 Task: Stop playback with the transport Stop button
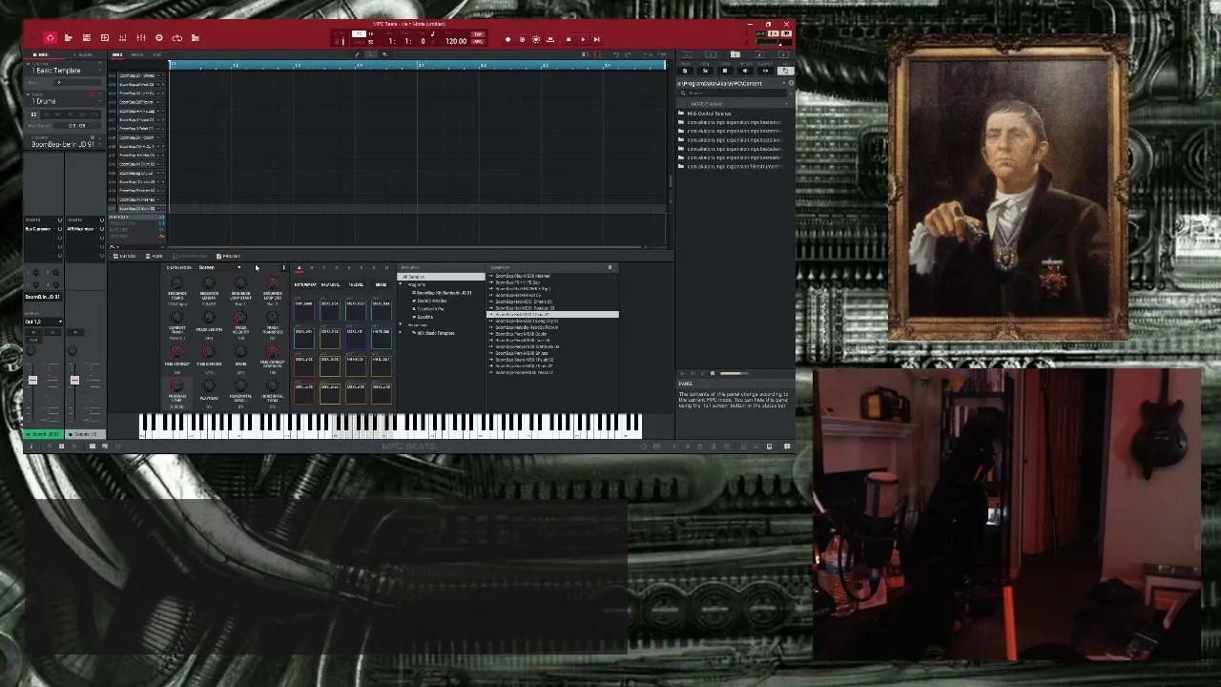tap(569, 39)
